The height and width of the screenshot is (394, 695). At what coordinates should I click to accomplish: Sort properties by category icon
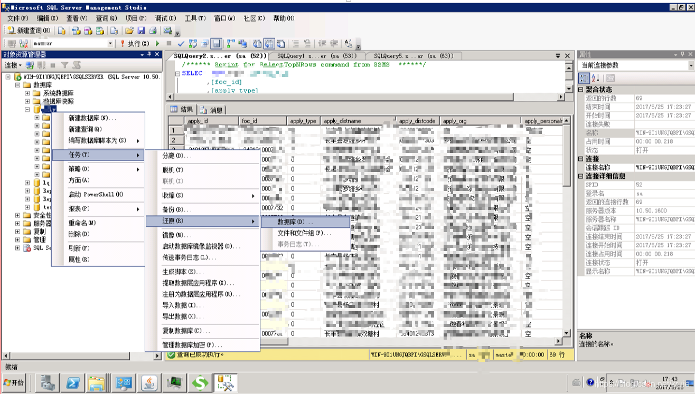click(x=584, y=78)
